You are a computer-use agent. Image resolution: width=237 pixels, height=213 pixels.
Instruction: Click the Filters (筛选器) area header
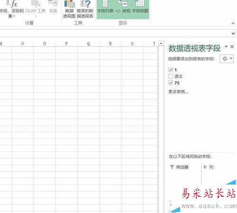pyautogui.click(x=179, y=167)
